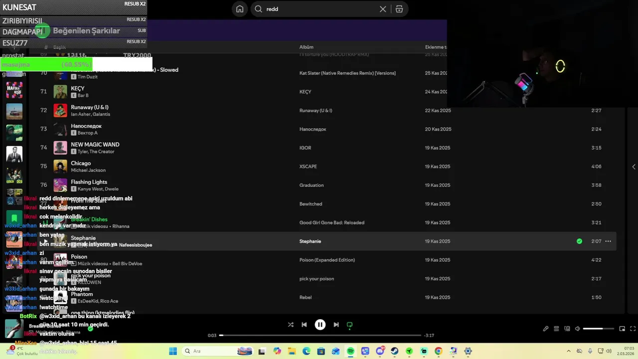Sort by the Başlık column header
The height and width of the screenshot is (359, 638).
tap(59, 47)
